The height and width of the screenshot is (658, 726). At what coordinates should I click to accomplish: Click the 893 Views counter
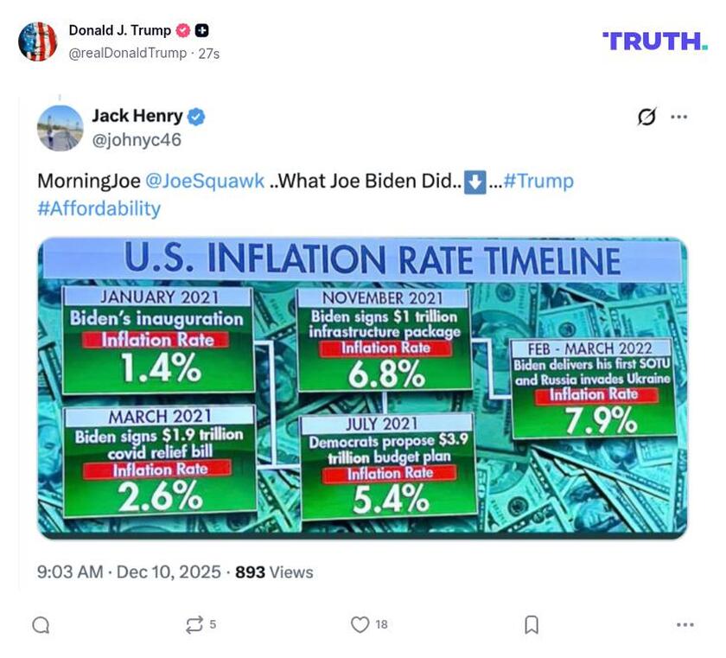(x=275, y=572)
